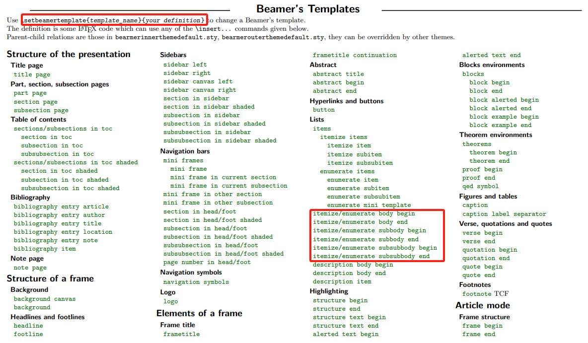Click 'frame end' entry
Screen dimensions: 588x343
point(479,334)
